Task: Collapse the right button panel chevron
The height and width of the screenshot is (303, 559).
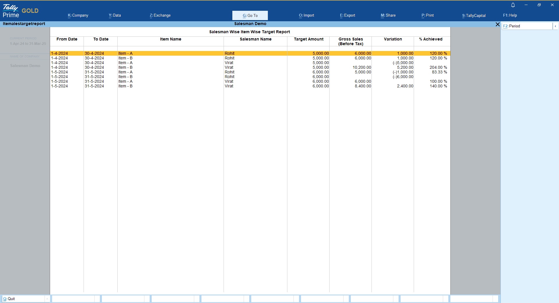Action: 555,26
